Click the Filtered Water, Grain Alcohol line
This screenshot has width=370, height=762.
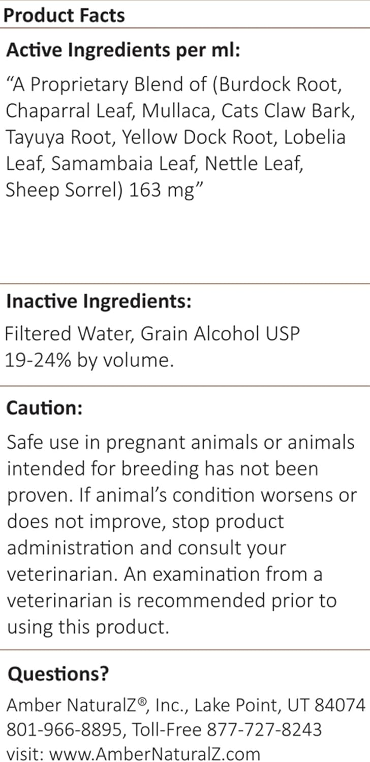click(x=152, y=334)
